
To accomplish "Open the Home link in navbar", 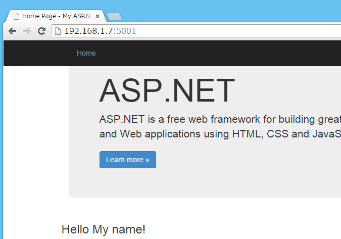I will click(86, 53).
